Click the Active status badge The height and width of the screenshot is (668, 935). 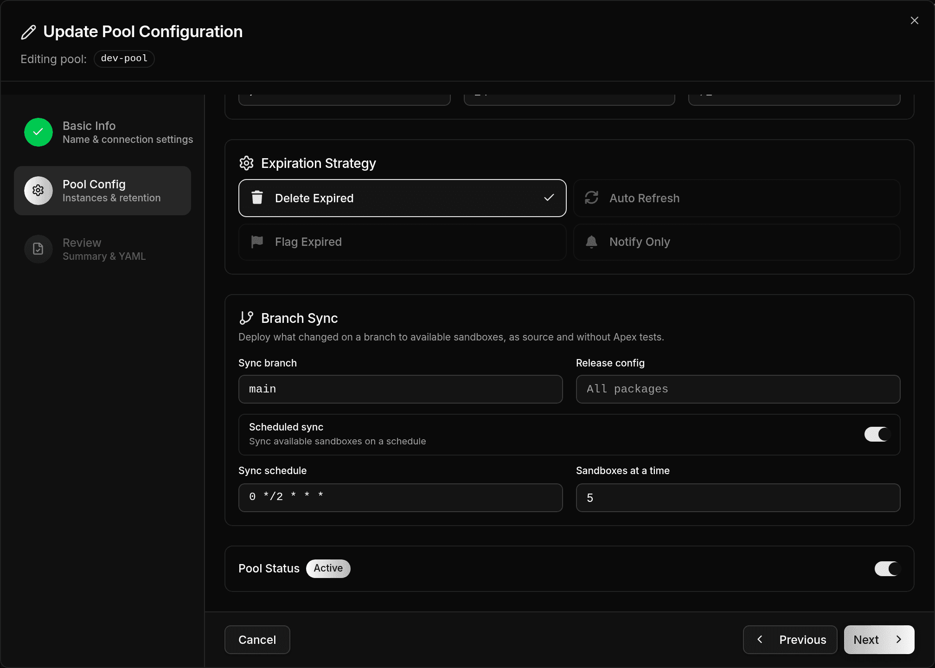coord(328,569)
